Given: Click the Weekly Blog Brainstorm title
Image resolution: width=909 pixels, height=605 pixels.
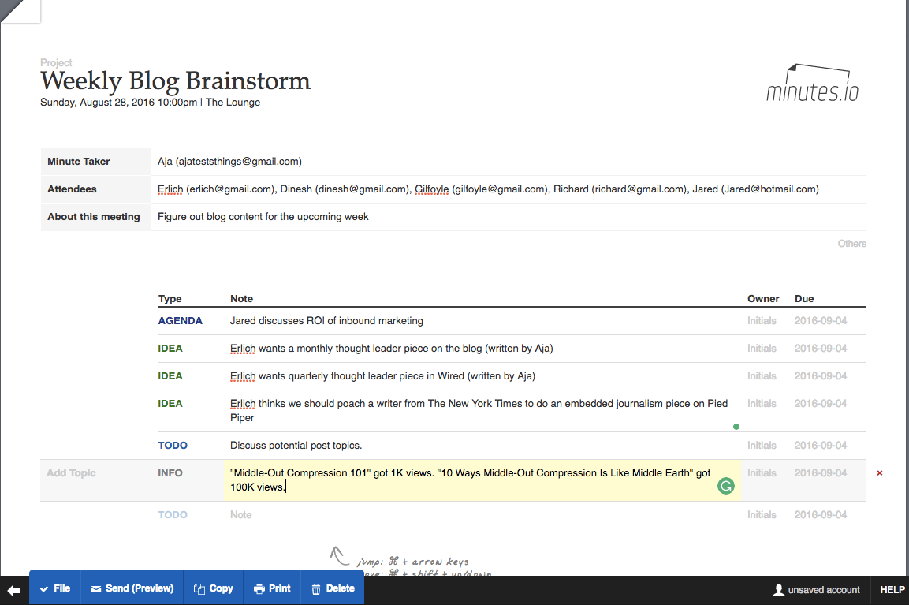Looking at the screenshot, I should point(175,80).
